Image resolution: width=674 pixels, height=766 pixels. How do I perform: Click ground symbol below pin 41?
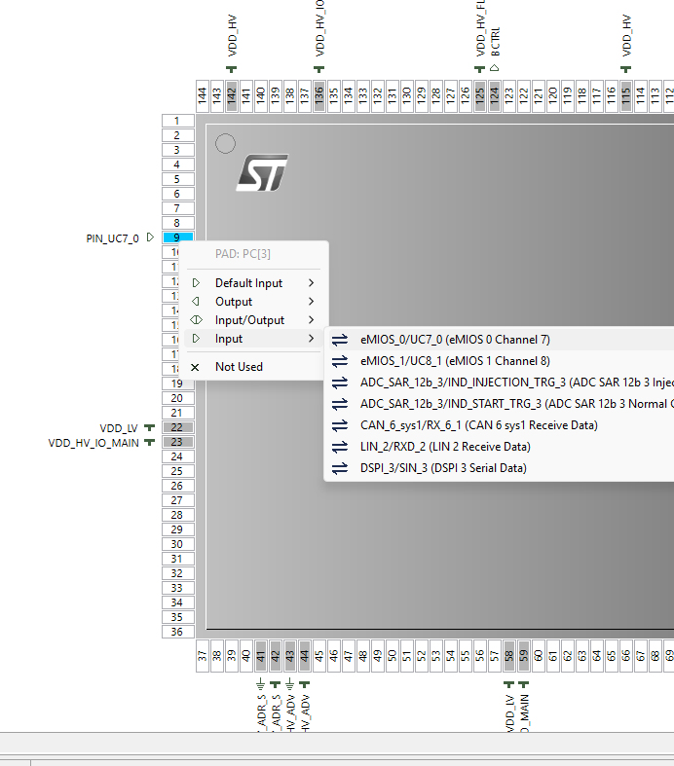[x=260, y=683]
